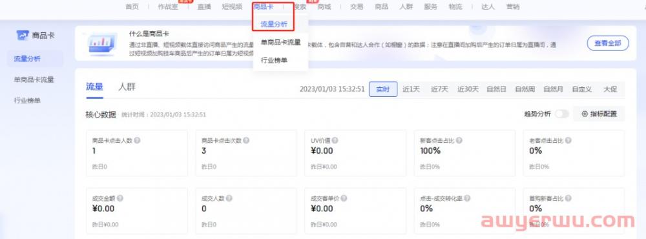This screenshot has width=646, height=239.
Task: Switch to the 人群 tab in content area
Action: pyautogui.click(x=127, y=87)
